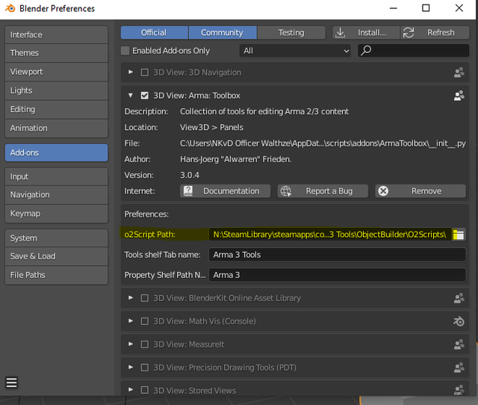Click the add-on search input field
Image resolution: width=478 pixels, height=405 pixels.
tap(413, 51)
